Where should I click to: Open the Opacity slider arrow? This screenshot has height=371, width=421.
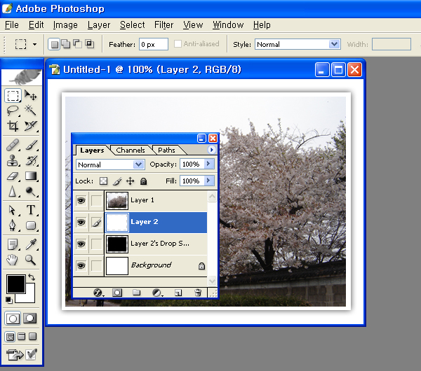pos(209,164)
